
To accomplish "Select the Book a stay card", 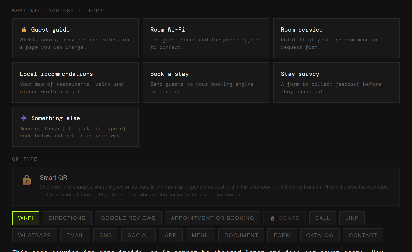I will click(206, 82).
